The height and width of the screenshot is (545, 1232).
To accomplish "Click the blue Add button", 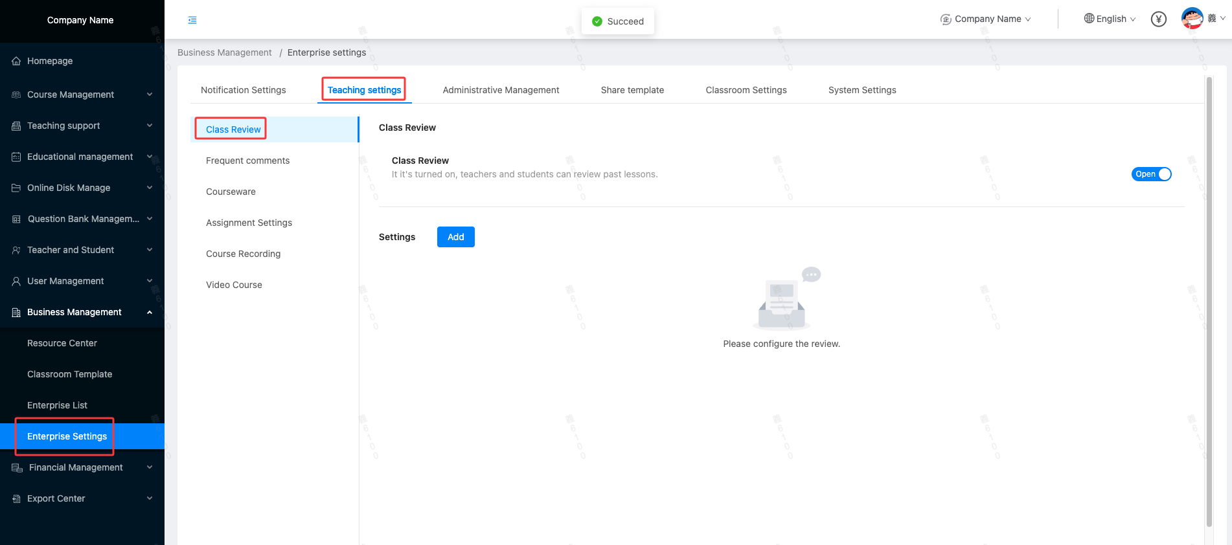I will pos(455,237).
